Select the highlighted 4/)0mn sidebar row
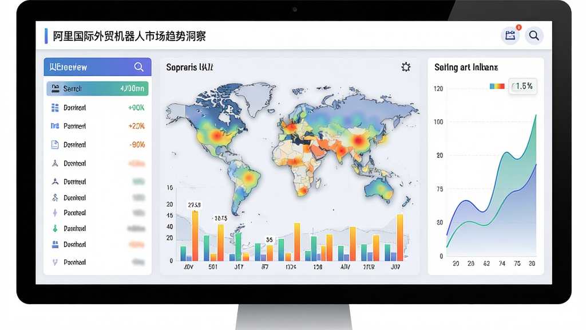Viewport: 586px width, 330px height. [x=97, y=89]
